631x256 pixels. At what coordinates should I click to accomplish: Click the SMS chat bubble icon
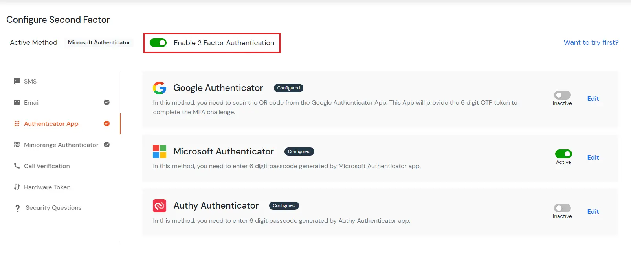17,81
